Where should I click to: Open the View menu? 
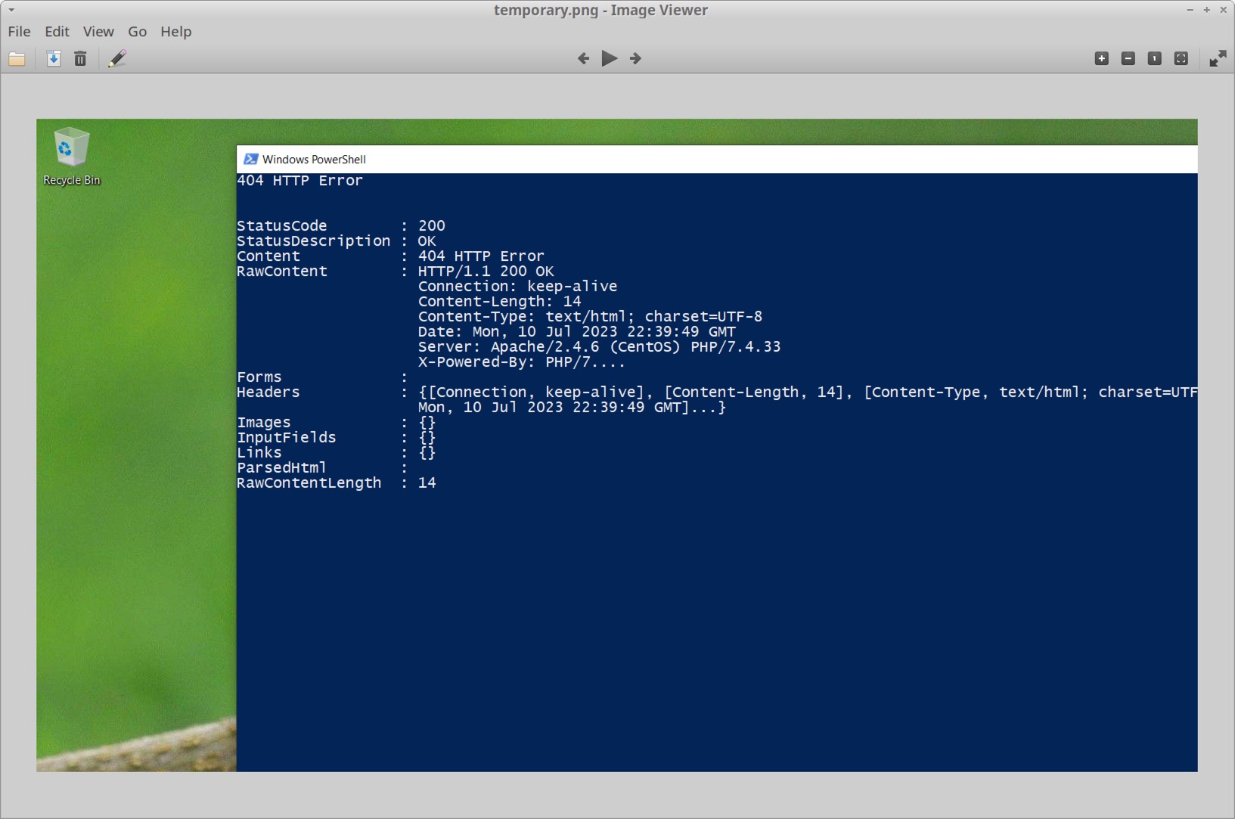[98, 32]
